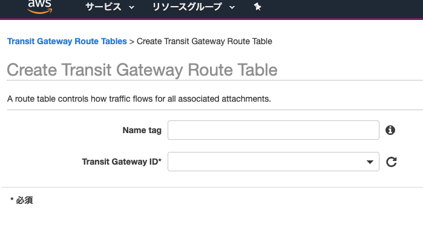Click the Name tag field label

click(142, 130)
